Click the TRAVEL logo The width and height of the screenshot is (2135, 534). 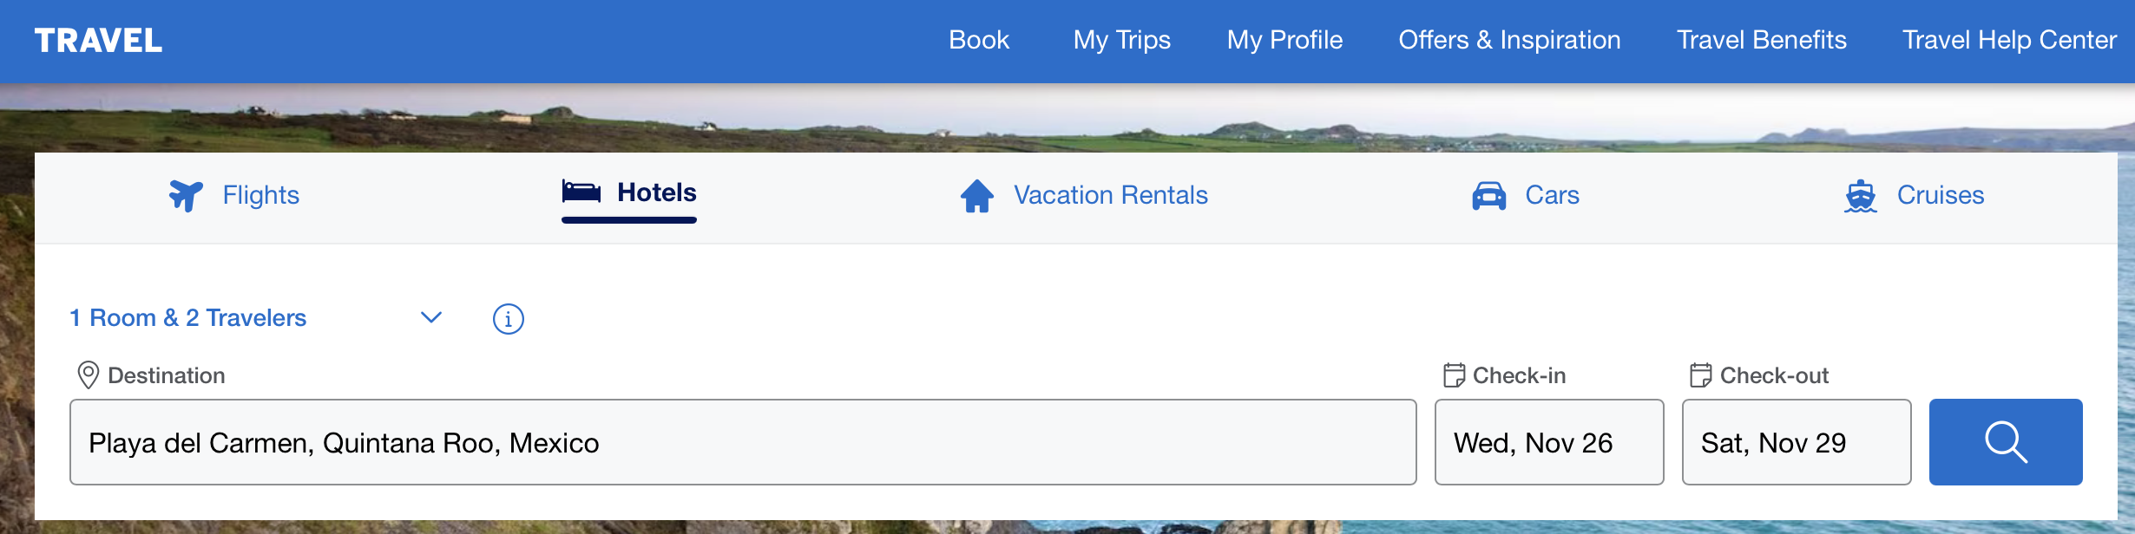point(98,41)
